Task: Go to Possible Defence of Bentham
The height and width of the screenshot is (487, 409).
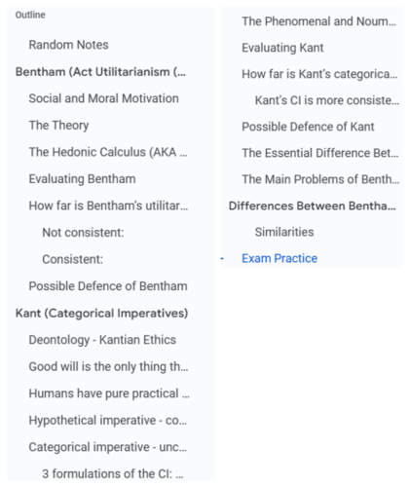Action: click(108, 286)
